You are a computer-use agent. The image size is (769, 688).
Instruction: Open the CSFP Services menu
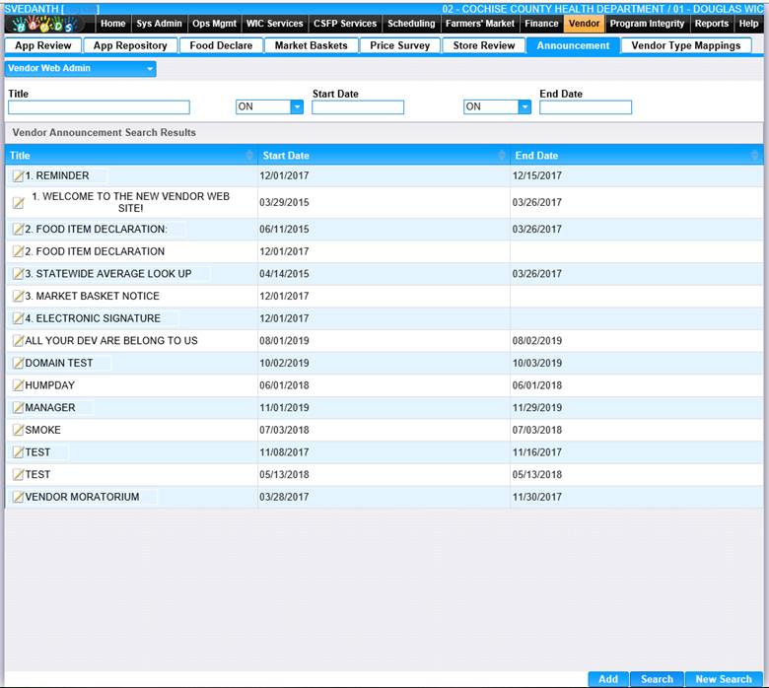(345, 24)
